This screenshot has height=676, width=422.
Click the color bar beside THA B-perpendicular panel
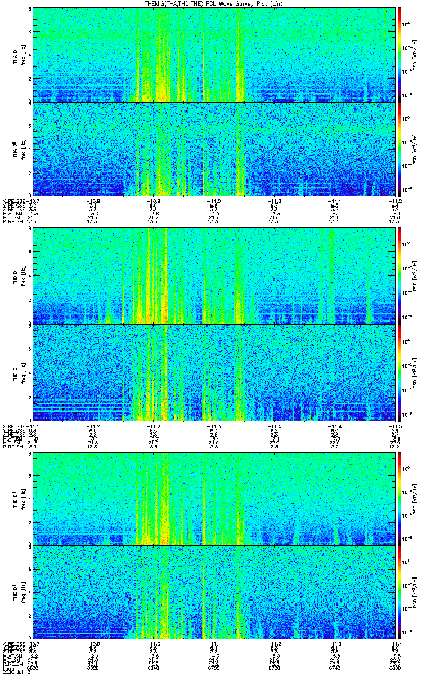pyautogui.click(x=399, y=54)
